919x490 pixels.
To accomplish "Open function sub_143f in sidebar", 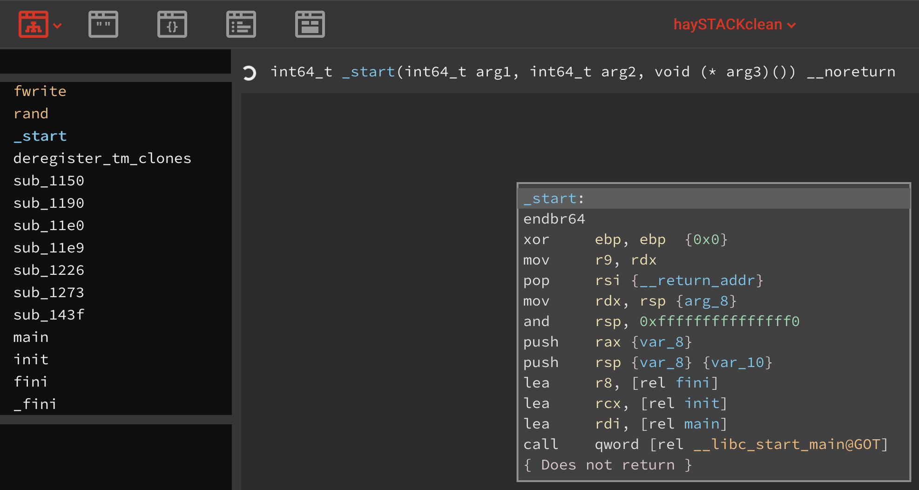I will coord(48,315).
